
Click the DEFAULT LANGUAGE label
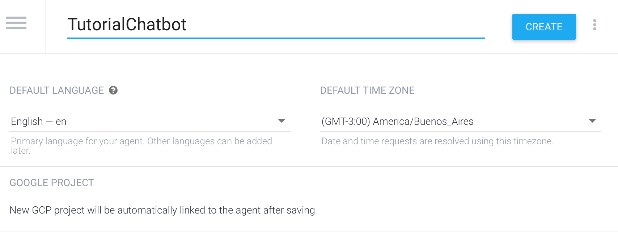57,90
